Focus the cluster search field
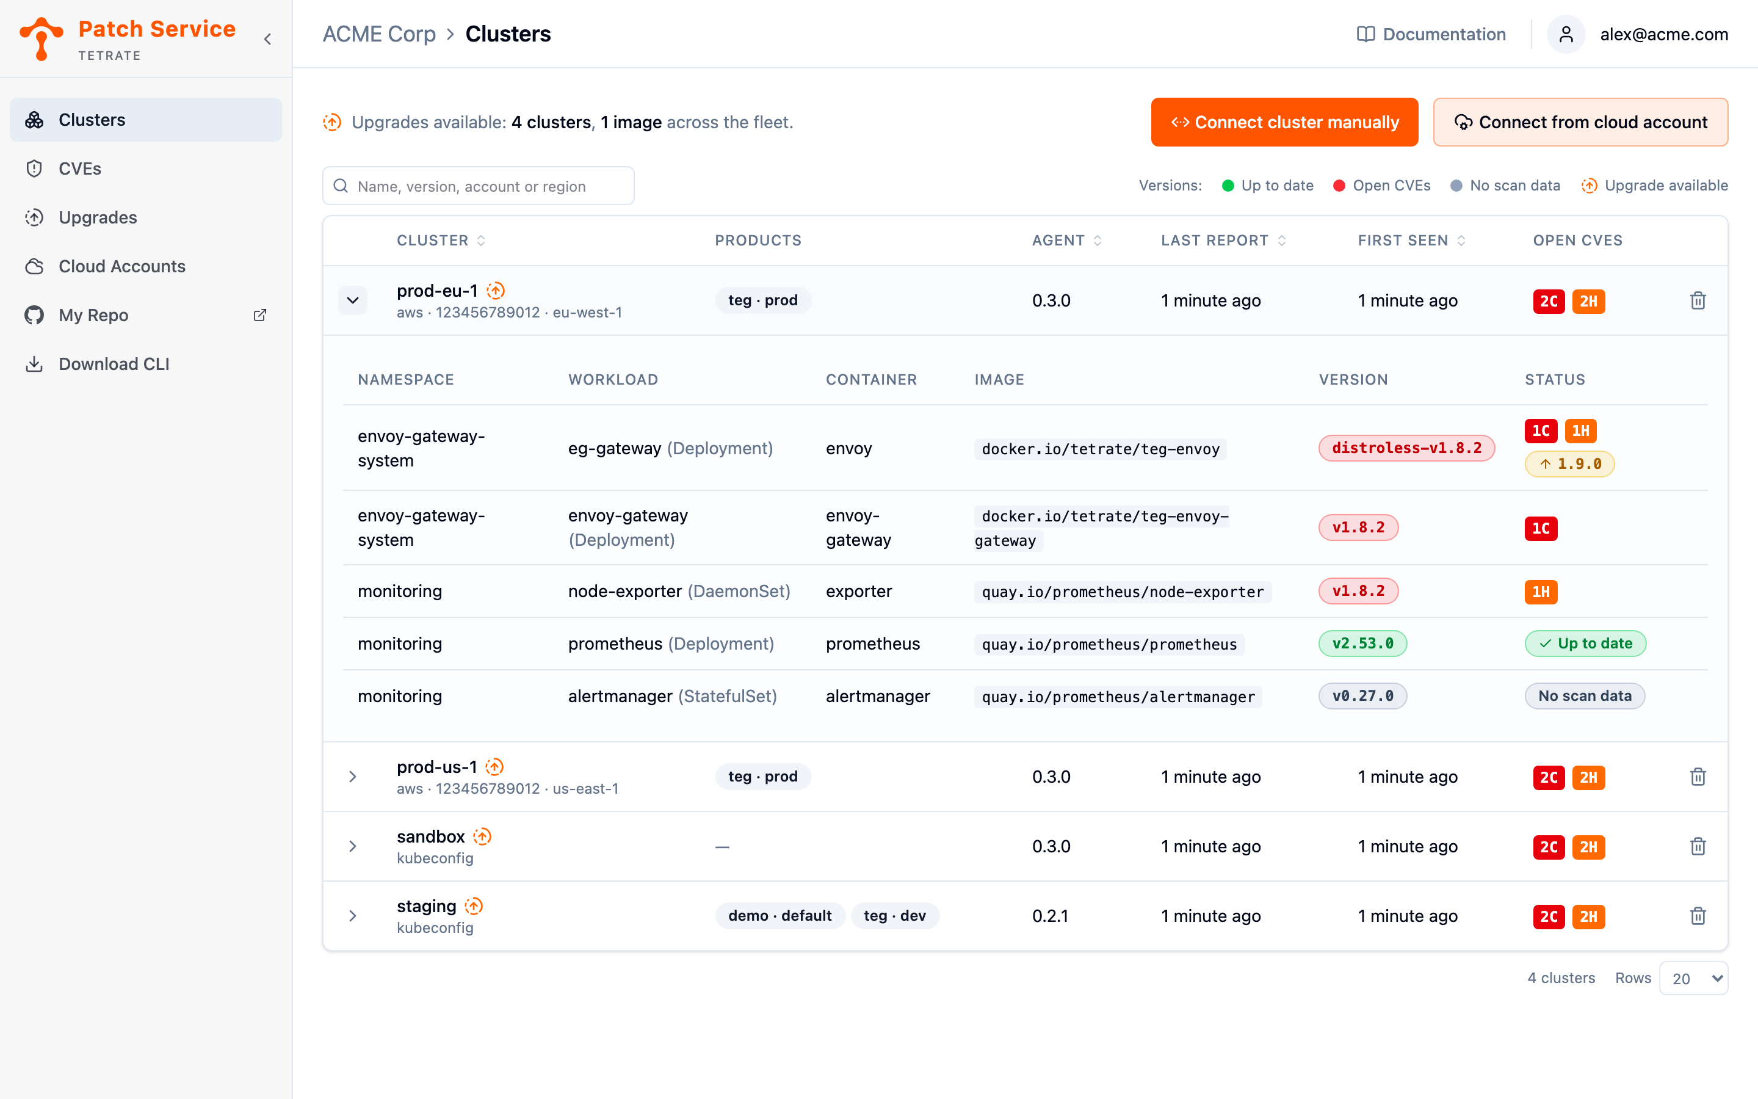1758x1099 pixels. pos(478,186)
